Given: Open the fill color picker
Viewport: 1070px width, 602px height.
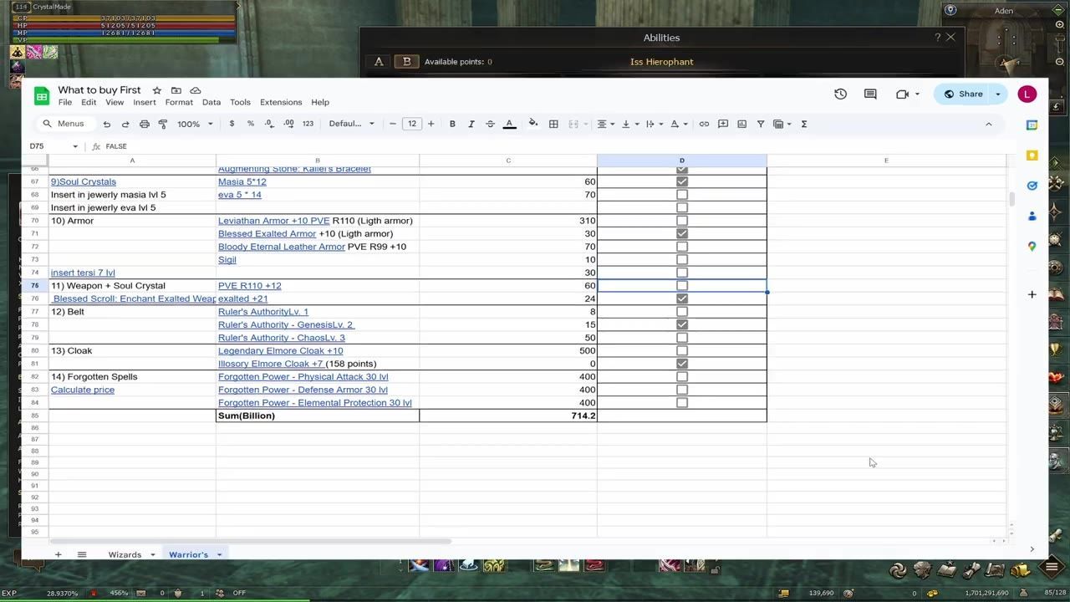Looking at the screenshot, I should pos(533,124).
